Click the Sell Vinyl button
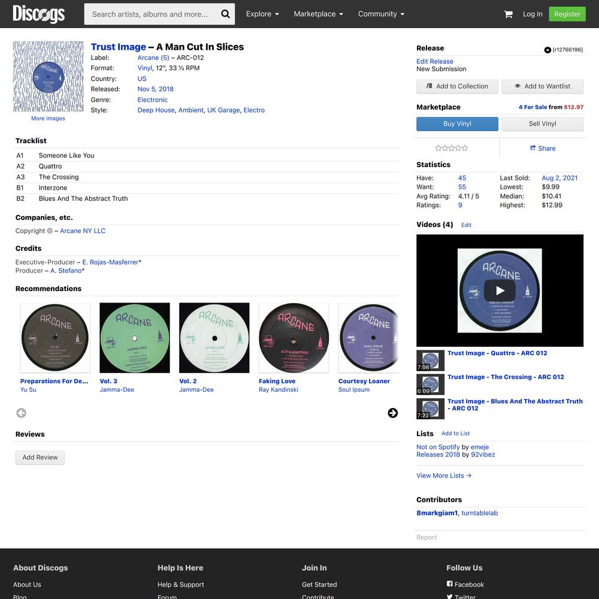 point(542,124)
